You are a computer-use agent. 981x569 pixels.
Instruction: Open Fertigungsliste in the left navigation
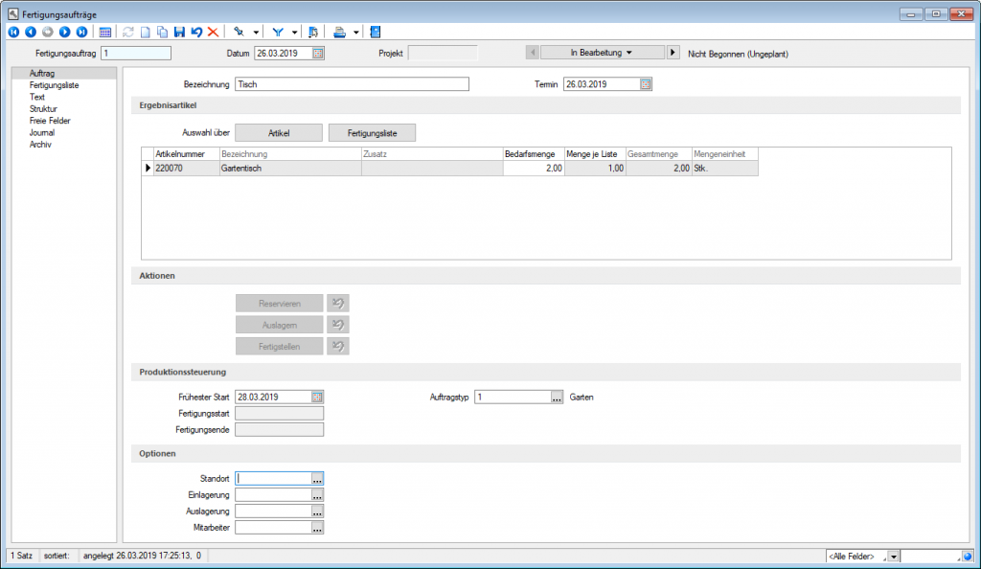tap(54, 85)
